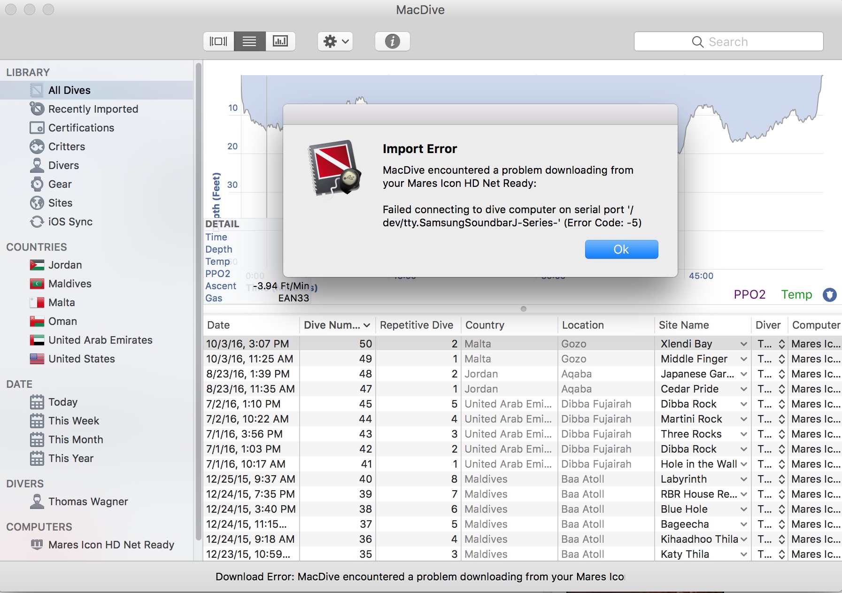Open the gear actions dropdown menu

pos(335,41)
